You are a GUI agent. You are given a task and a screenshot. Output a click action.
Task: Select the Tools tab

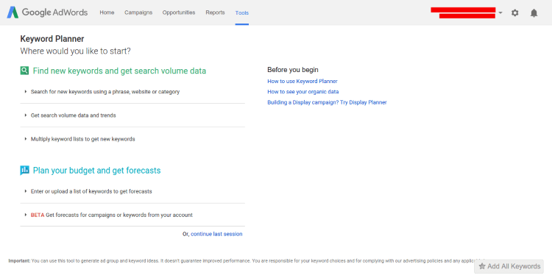[242, 13]
